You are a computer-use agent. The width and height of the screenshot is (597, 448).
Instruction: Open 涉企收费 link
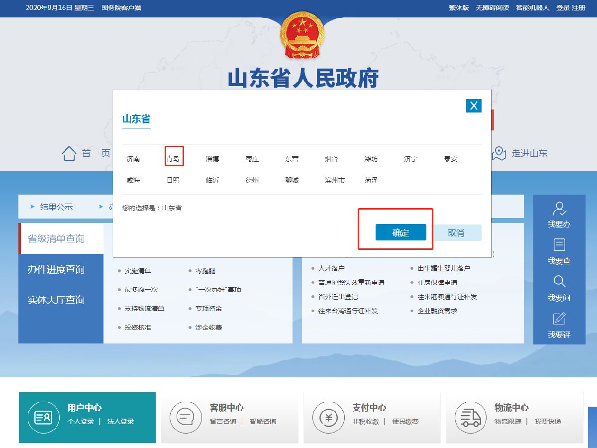tap(208, 328)
